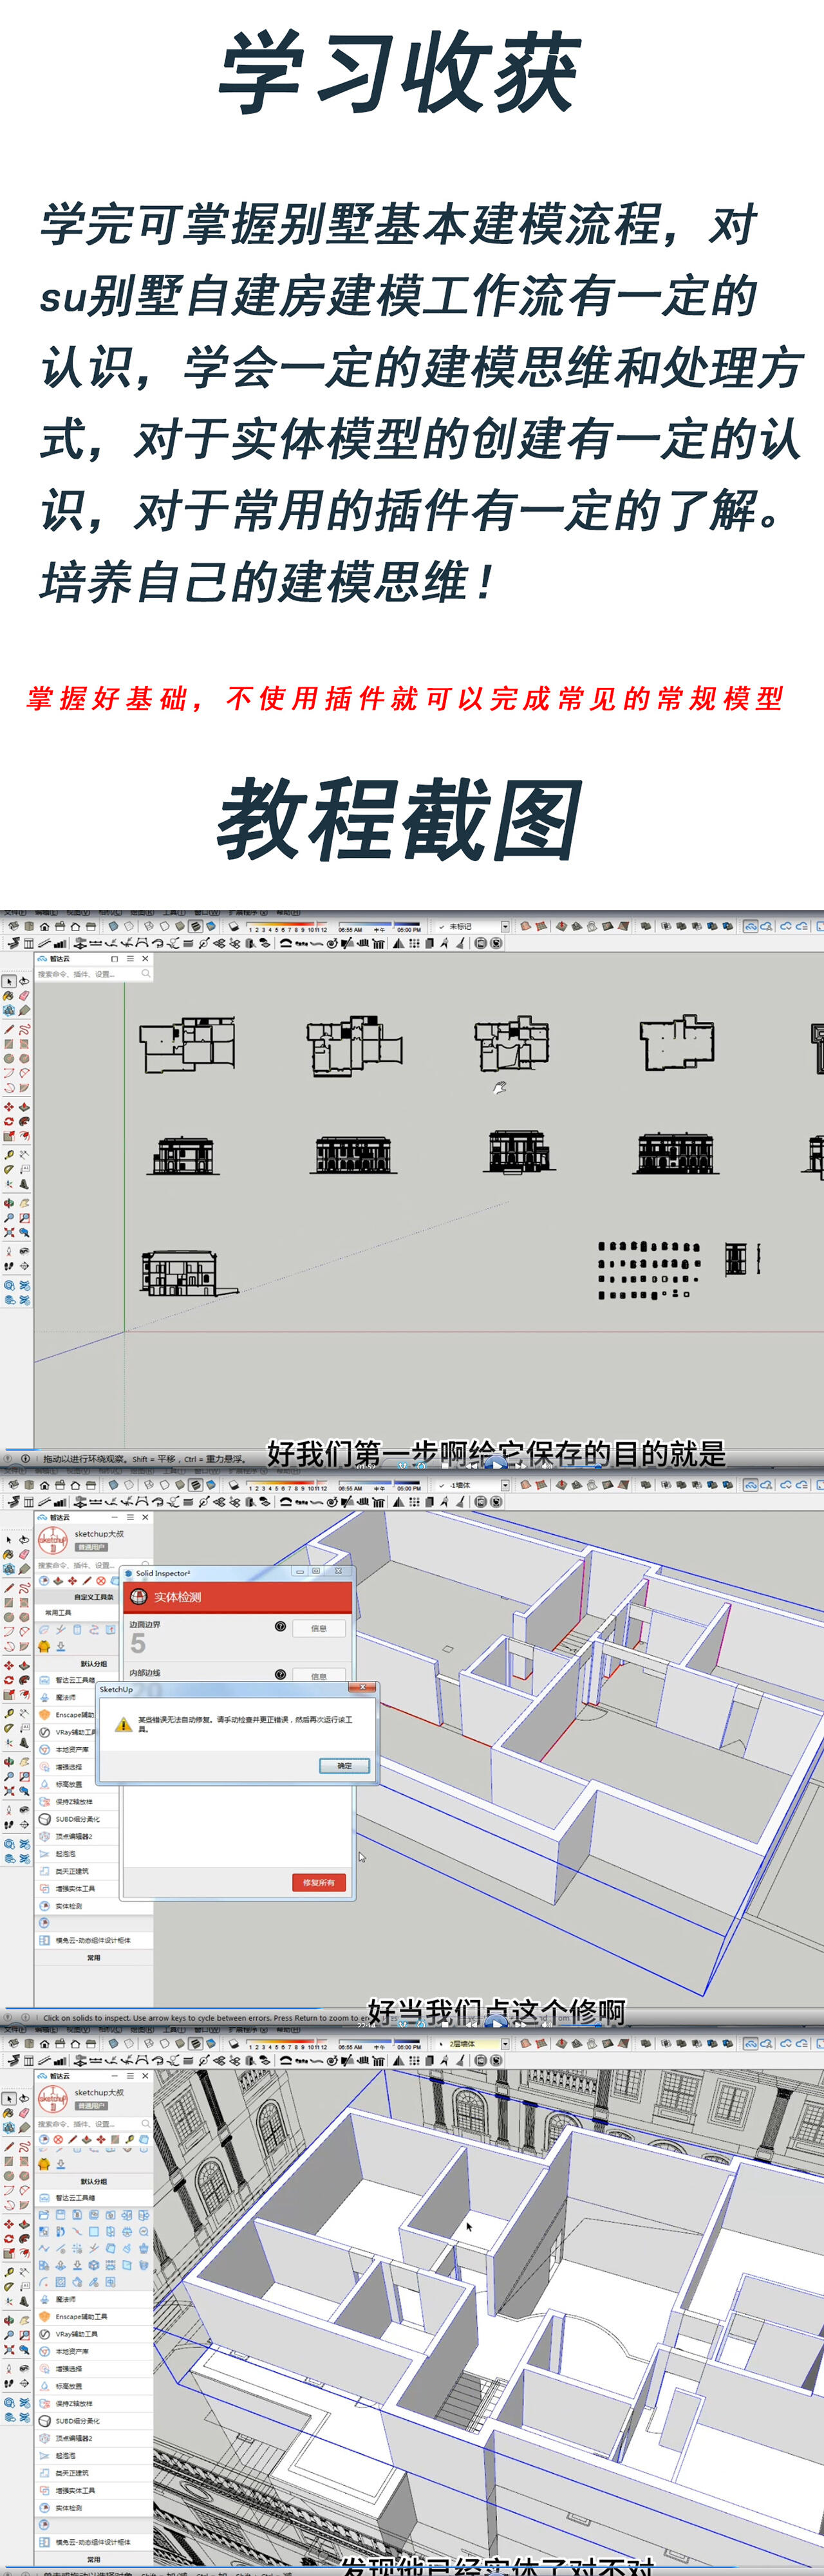Toggle shadows button in 2层墙体 screenshot toolbar
The height and width of the screenshot is (2576, 824).
click(233, 2043)
